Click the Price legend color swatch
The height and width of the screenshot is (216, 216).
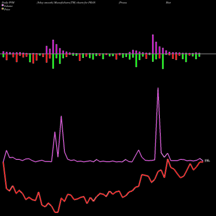[x=3, y=9]
